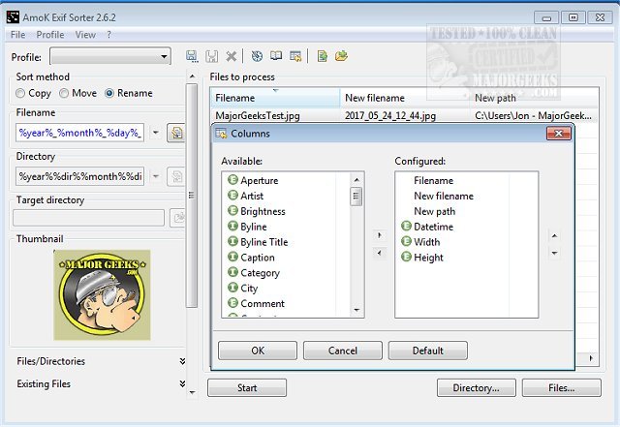
Task: Click Default in Columns dialog
Action: [x=428, y=351]
